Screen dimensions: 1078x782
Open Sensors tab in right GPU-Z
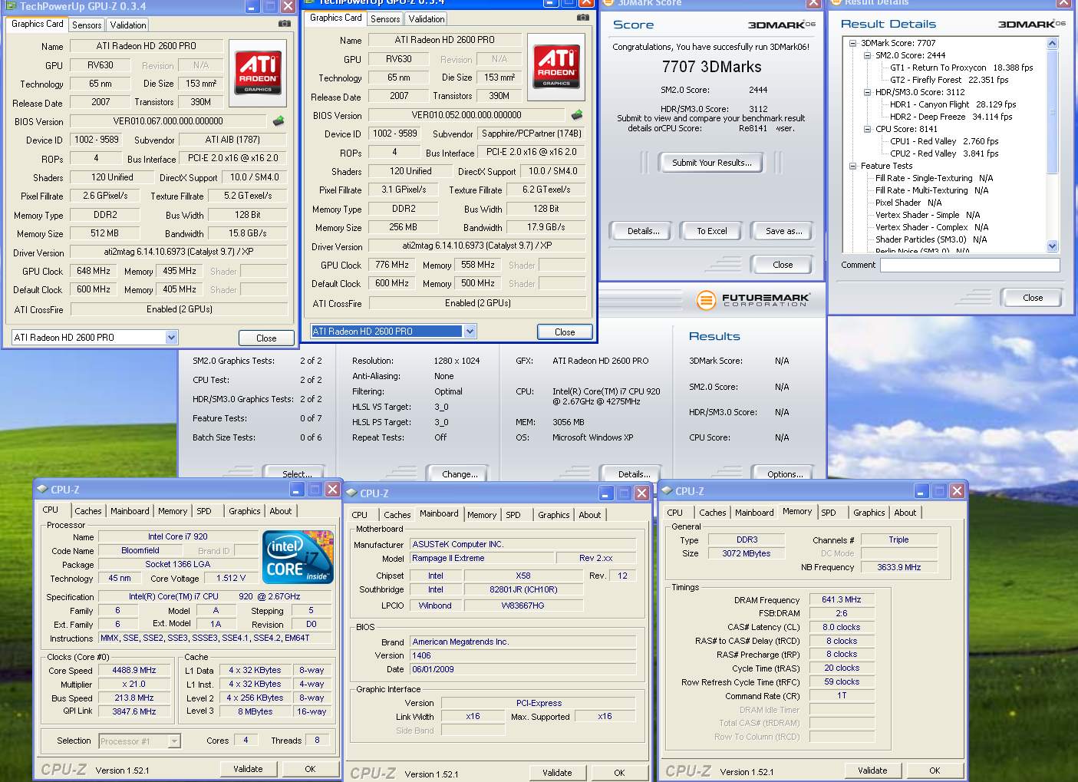[385, 19]
